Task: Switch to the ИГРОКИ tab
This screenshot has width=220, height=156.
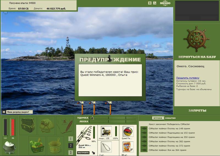Action: pos(158,118)
